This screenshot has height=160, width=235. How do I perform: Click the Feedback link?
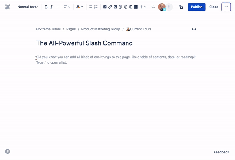(x=221, y=152)
